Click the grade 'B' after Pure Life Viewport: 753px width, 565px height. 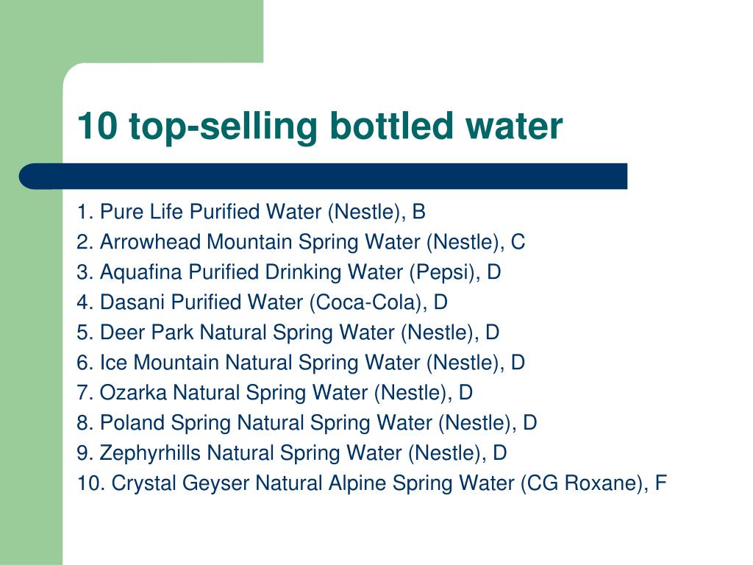coord(418,212)
